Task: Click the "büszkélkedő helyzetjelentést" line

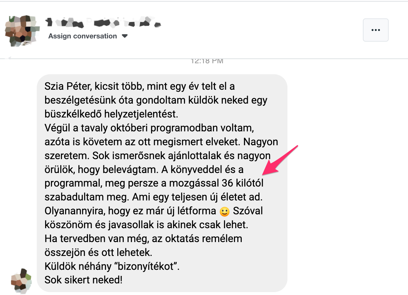Action: pyautogui.click(x=111, y=114)
